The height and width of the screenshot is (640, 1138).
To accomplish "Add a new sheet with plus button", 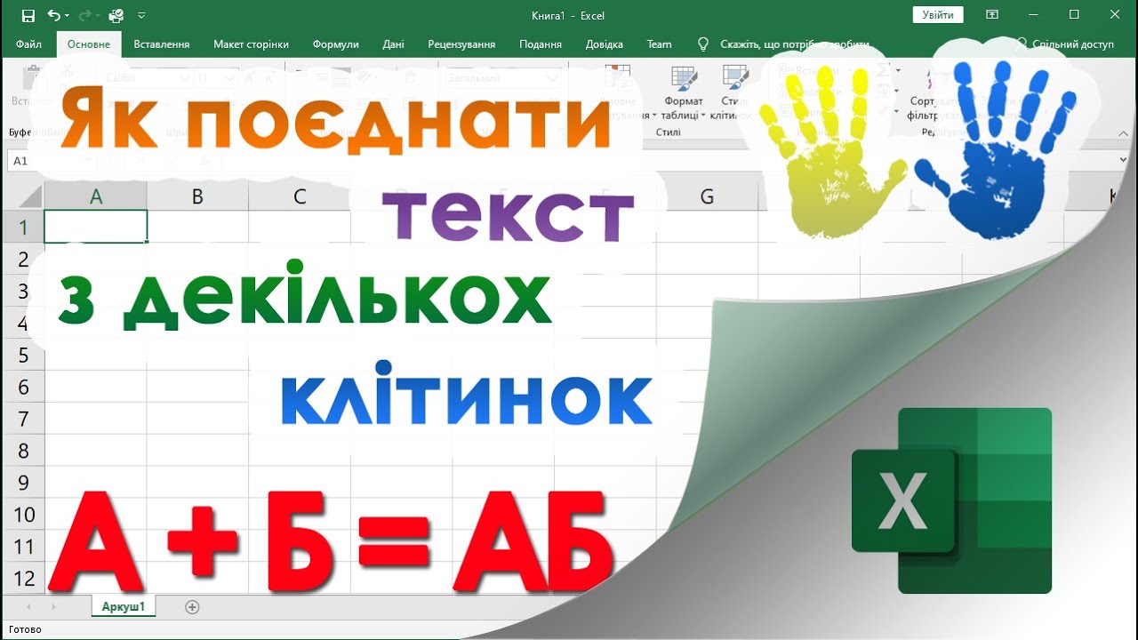I will tap(192, 607).
